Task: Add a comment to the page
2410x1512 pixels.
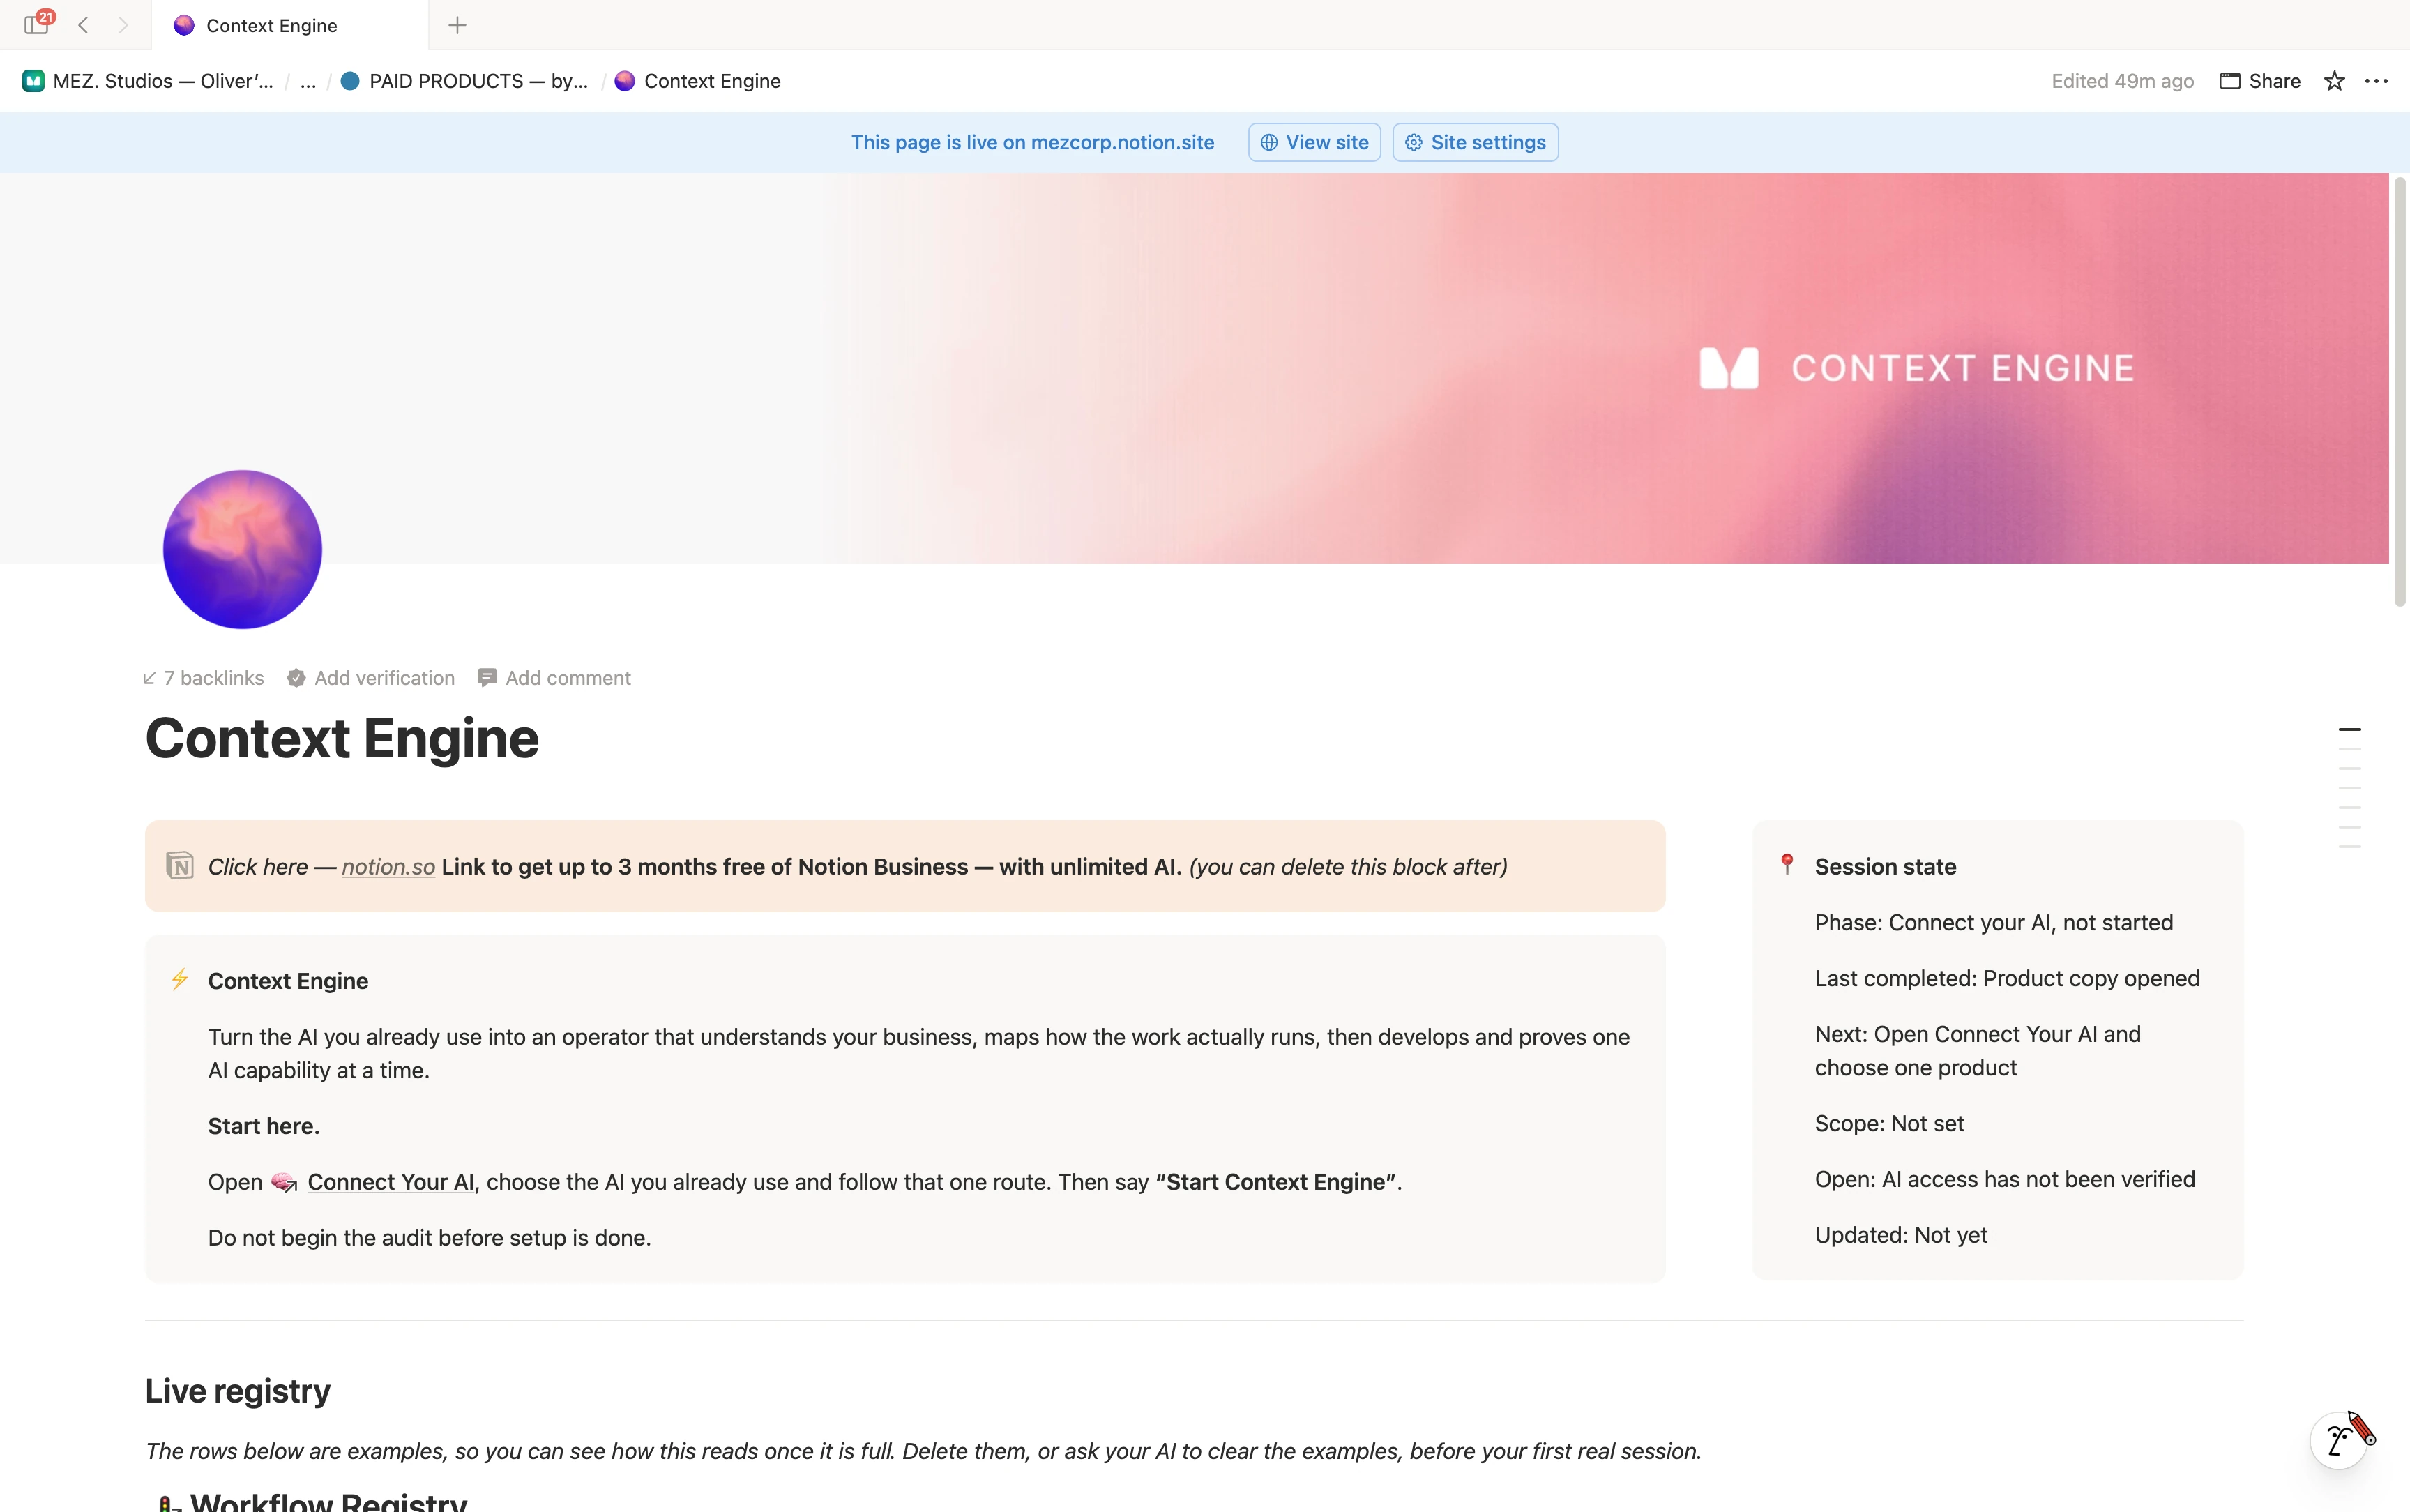Action: 555,678
